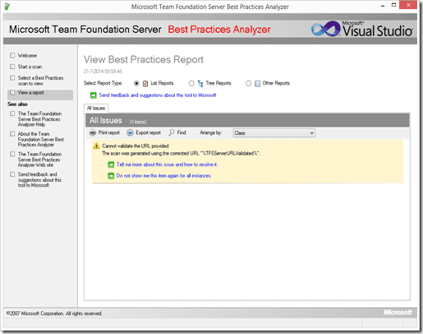Click the List Reports clipboard icon
This screenshot has width=423, height=334.
[145, 83]
